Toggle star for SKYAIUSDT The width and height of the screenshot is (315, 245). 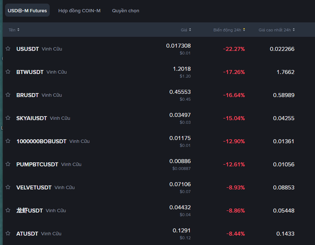(x=8, y=118)
